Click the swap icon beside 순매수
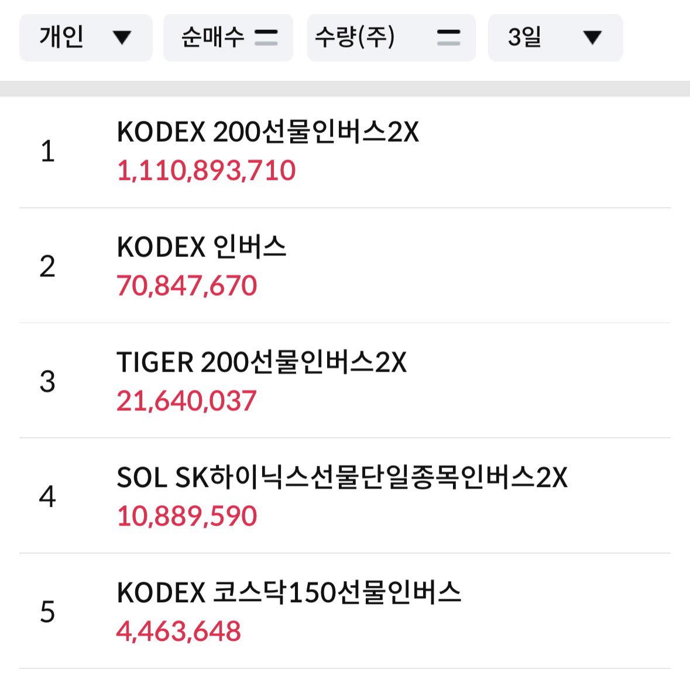Viewport: 690px width, 676px height. (x=266, y=37)
